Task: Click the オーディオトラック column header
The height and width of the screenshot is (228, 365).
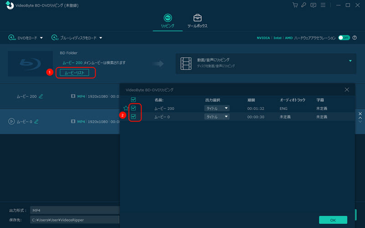Action: (x=293, y=100)
